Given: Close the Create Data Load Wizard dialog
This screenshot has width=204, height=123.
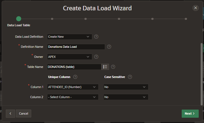Looking at the screenshot, I should 196,8.
